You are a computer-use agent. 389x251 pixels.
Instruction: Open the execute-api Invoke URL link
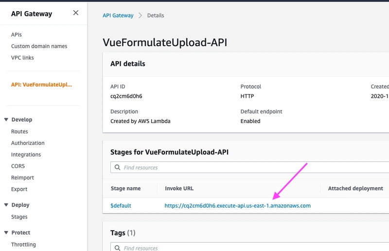pyautogui.click(x=238, y=206)
